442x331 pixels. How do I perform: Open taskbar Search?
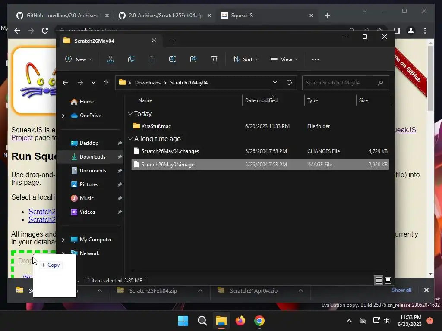(202, 321)
